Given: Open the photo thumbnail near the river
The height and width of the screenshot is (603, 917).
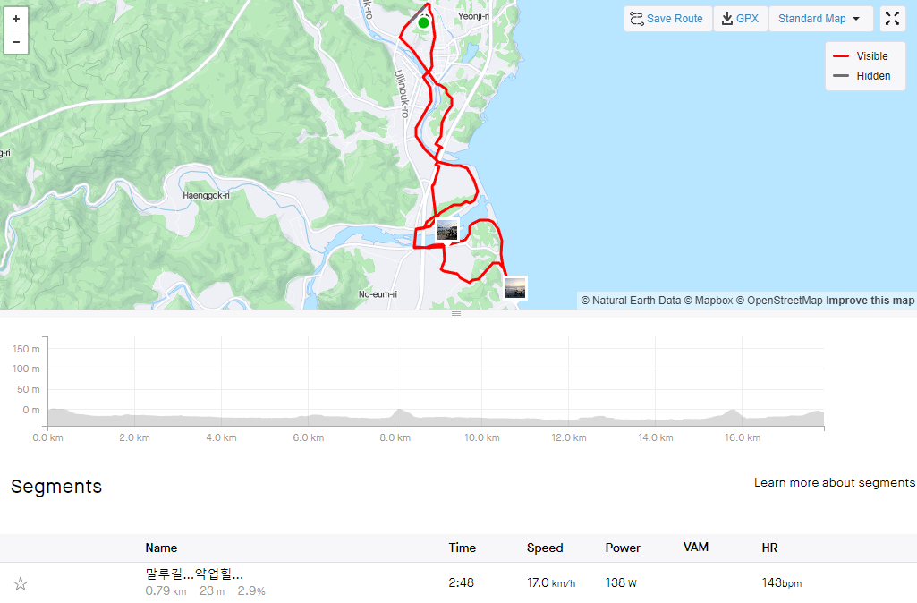Looking at the screenshot, I should point(447,230).
